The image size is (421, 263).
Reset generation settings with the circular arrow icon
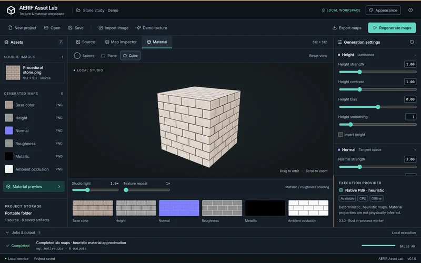[x=412, y=42]
